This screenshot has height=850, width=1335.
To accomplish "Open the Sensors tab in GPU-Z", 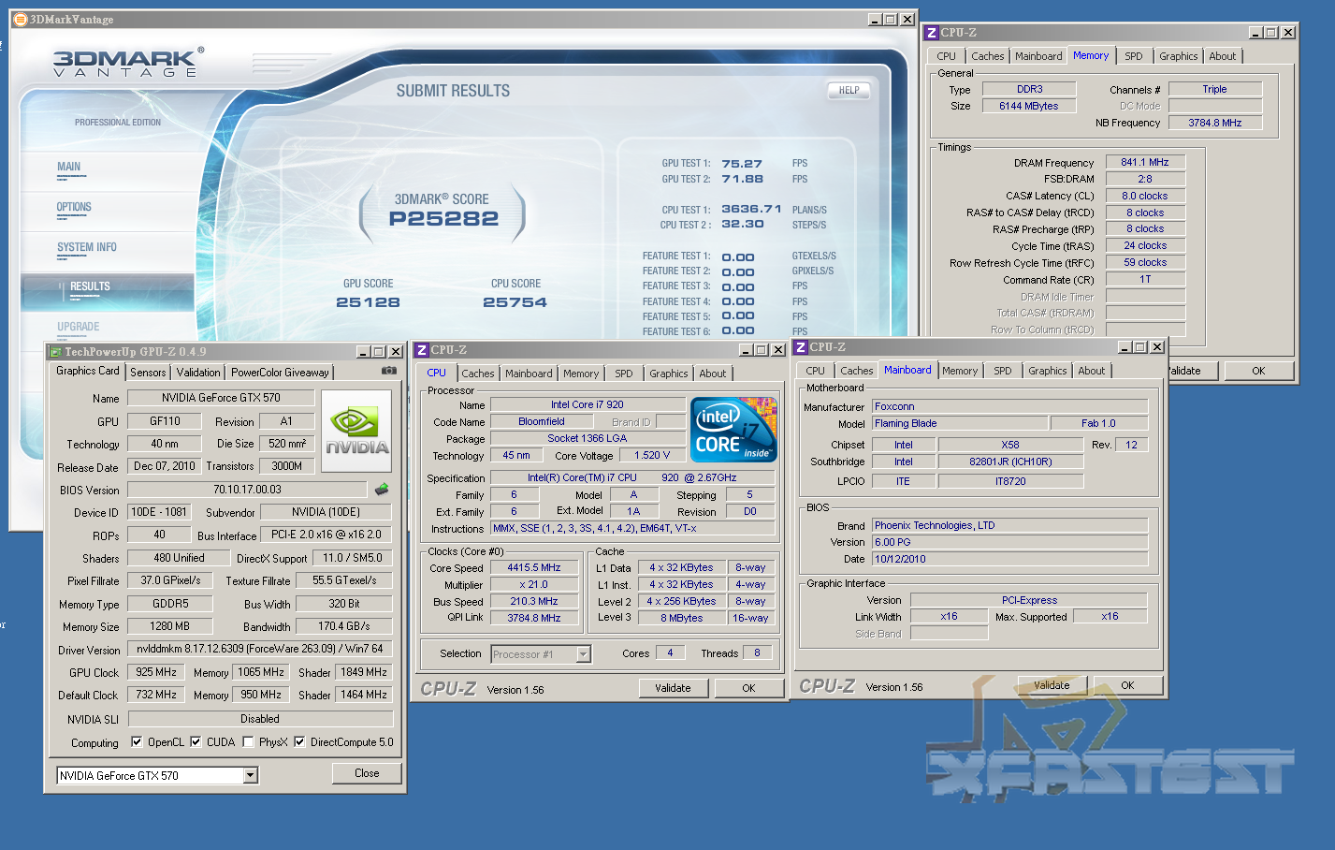I will point(148,373).
